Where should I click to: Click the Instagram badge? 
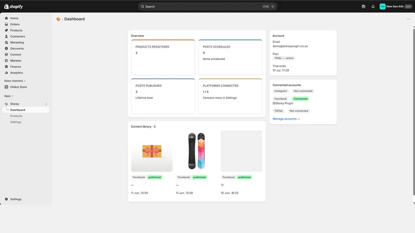(x=280, y=91)
